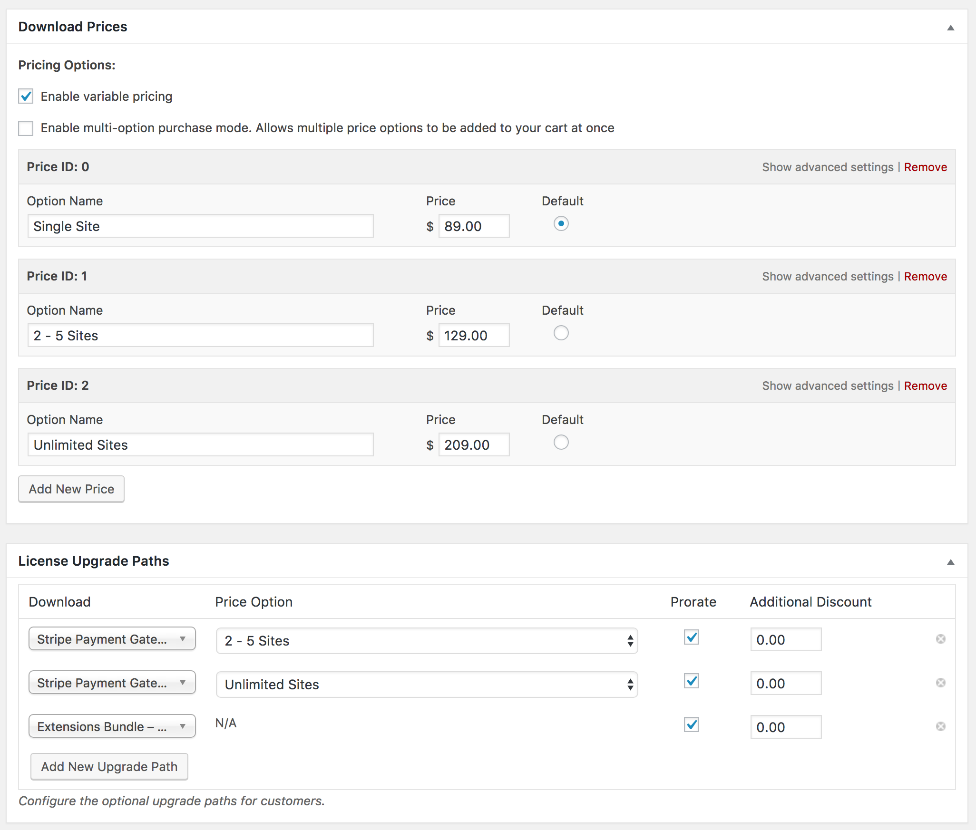Click Add New Upgrade Path button
Screen dimensions: 976x830
(109, 766)
